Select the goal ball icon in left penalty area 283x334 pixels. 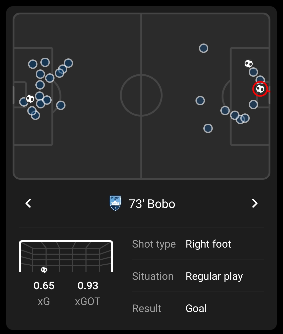30,99
